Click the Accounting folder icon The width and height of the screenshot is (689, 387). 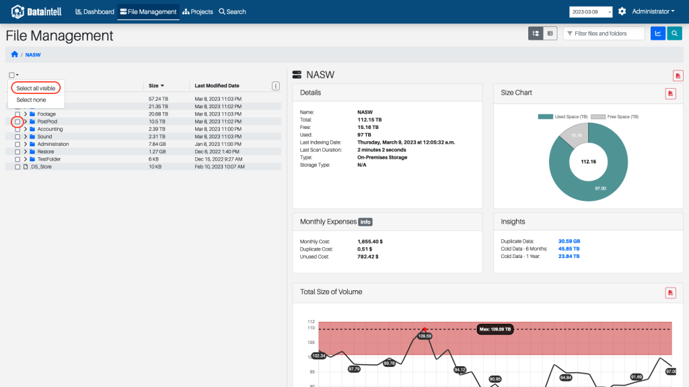pyautogui.click(x=32, y=129)
